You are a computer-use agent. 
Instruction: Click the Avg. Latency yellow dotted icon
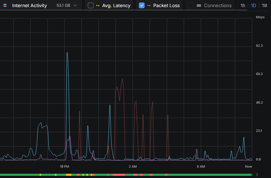(98, 5)
